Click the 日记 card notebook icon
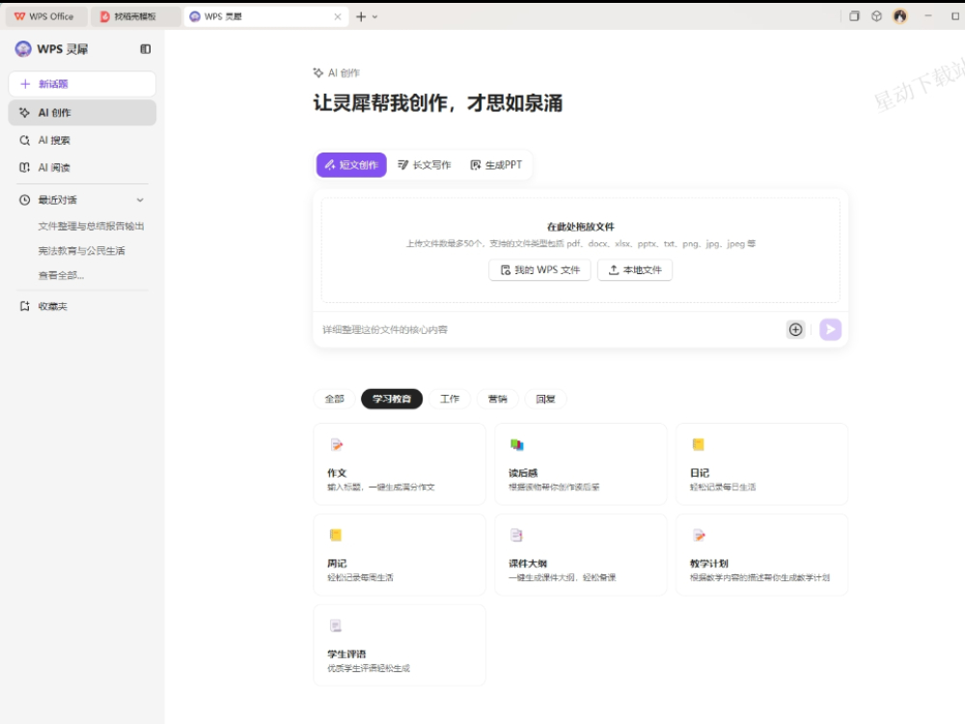 pyautogui.click(x=698, y=444)
